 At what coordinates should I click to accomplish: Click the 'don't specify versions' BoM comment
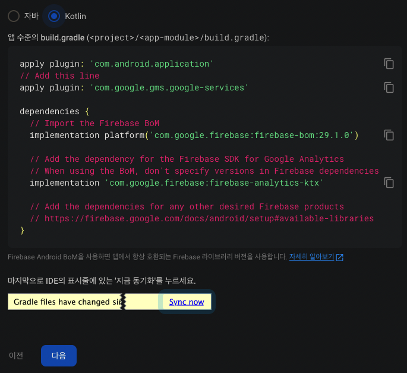[204, 171]
